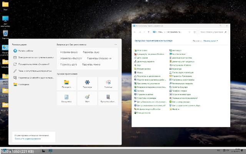246x154 pixels.
Task: Select 'Проверить наличие обновлений' recommendation
Action: (33, 64)
